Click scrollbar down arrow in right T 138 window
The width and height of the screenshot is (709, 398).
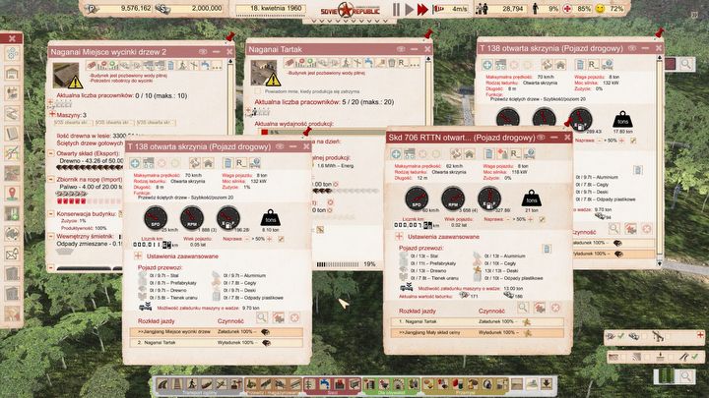point(659,263)
